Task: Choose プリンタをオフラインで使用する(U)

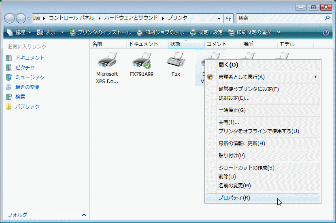Action: pos(263,131)
